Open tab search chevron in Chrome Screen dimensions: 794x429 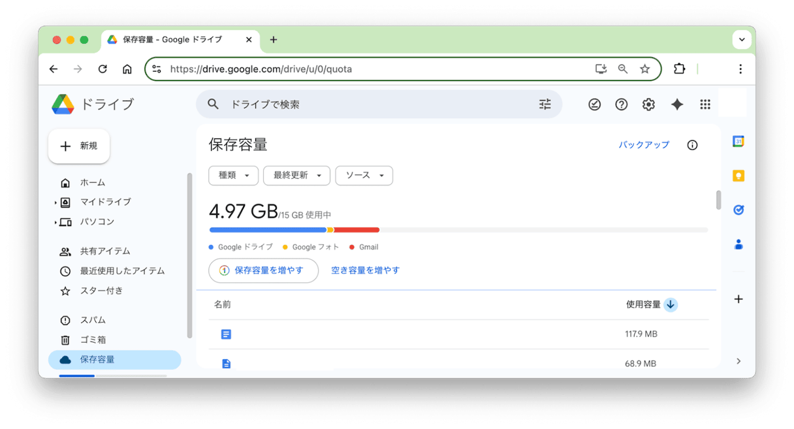(742, 40)
